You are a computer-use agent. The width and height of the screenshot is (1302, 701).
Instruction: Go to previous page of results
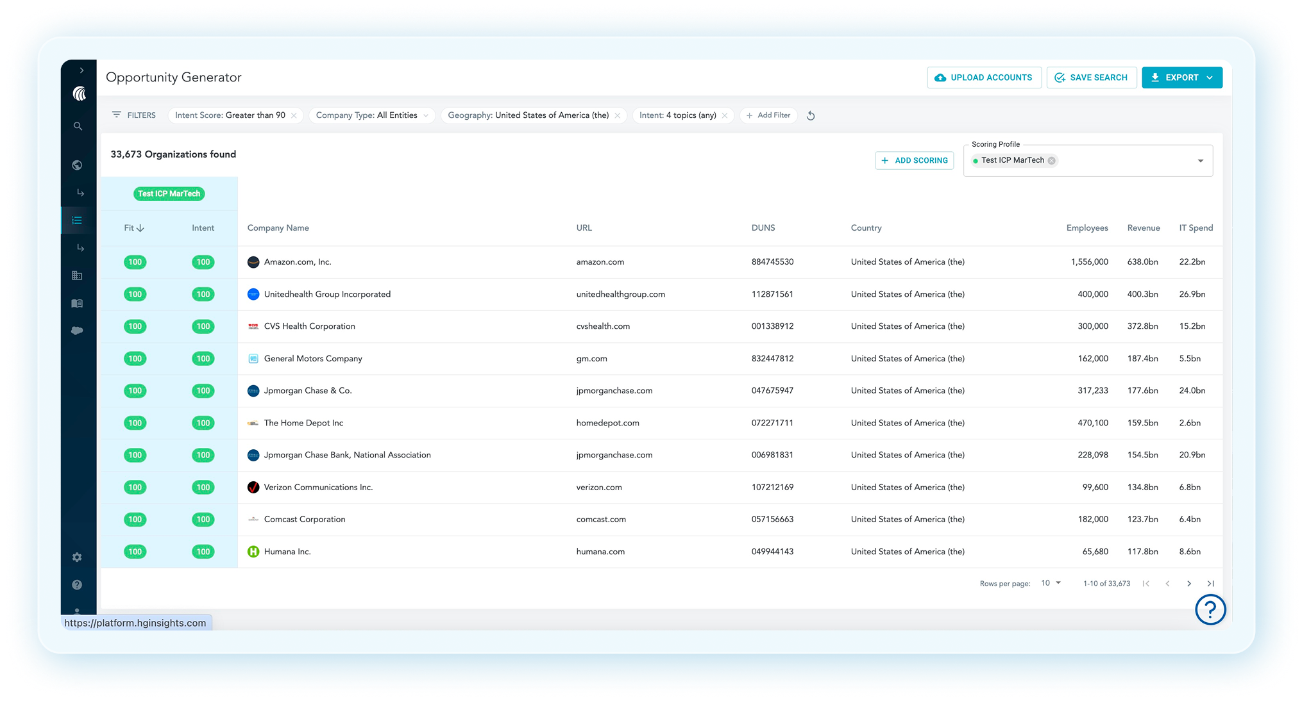[x=1167, y=584]
